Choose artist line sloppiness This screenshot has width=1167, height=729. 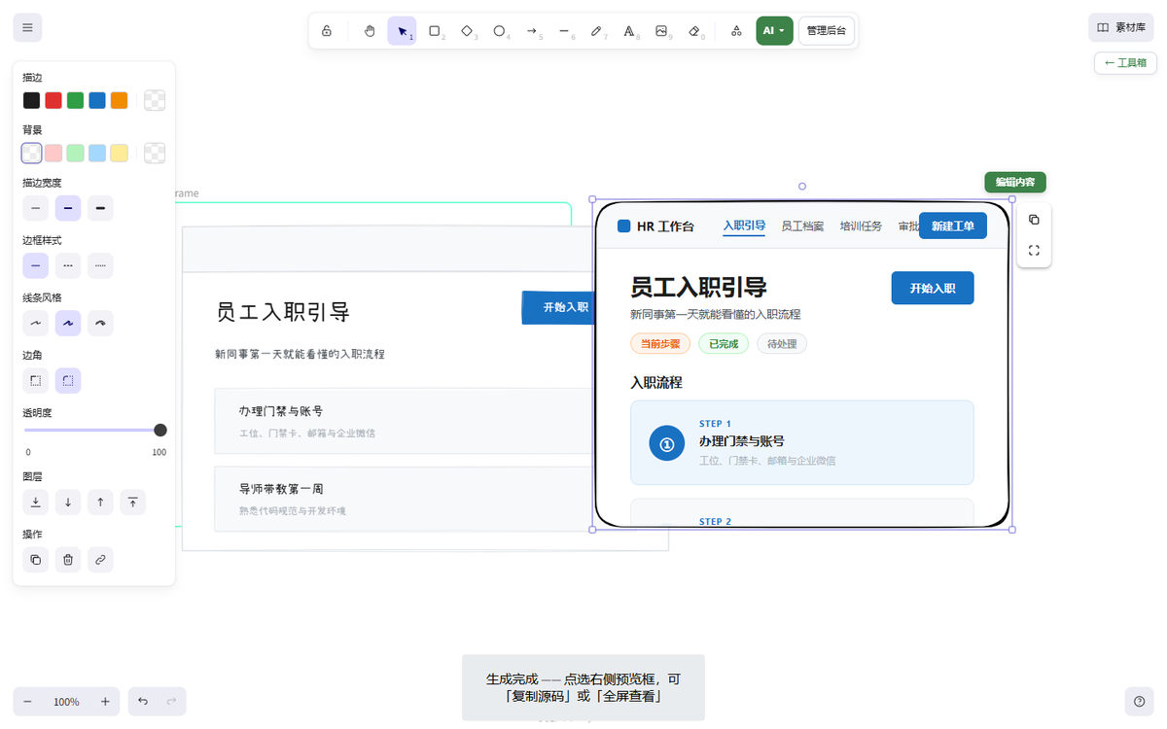pos(68,323)
